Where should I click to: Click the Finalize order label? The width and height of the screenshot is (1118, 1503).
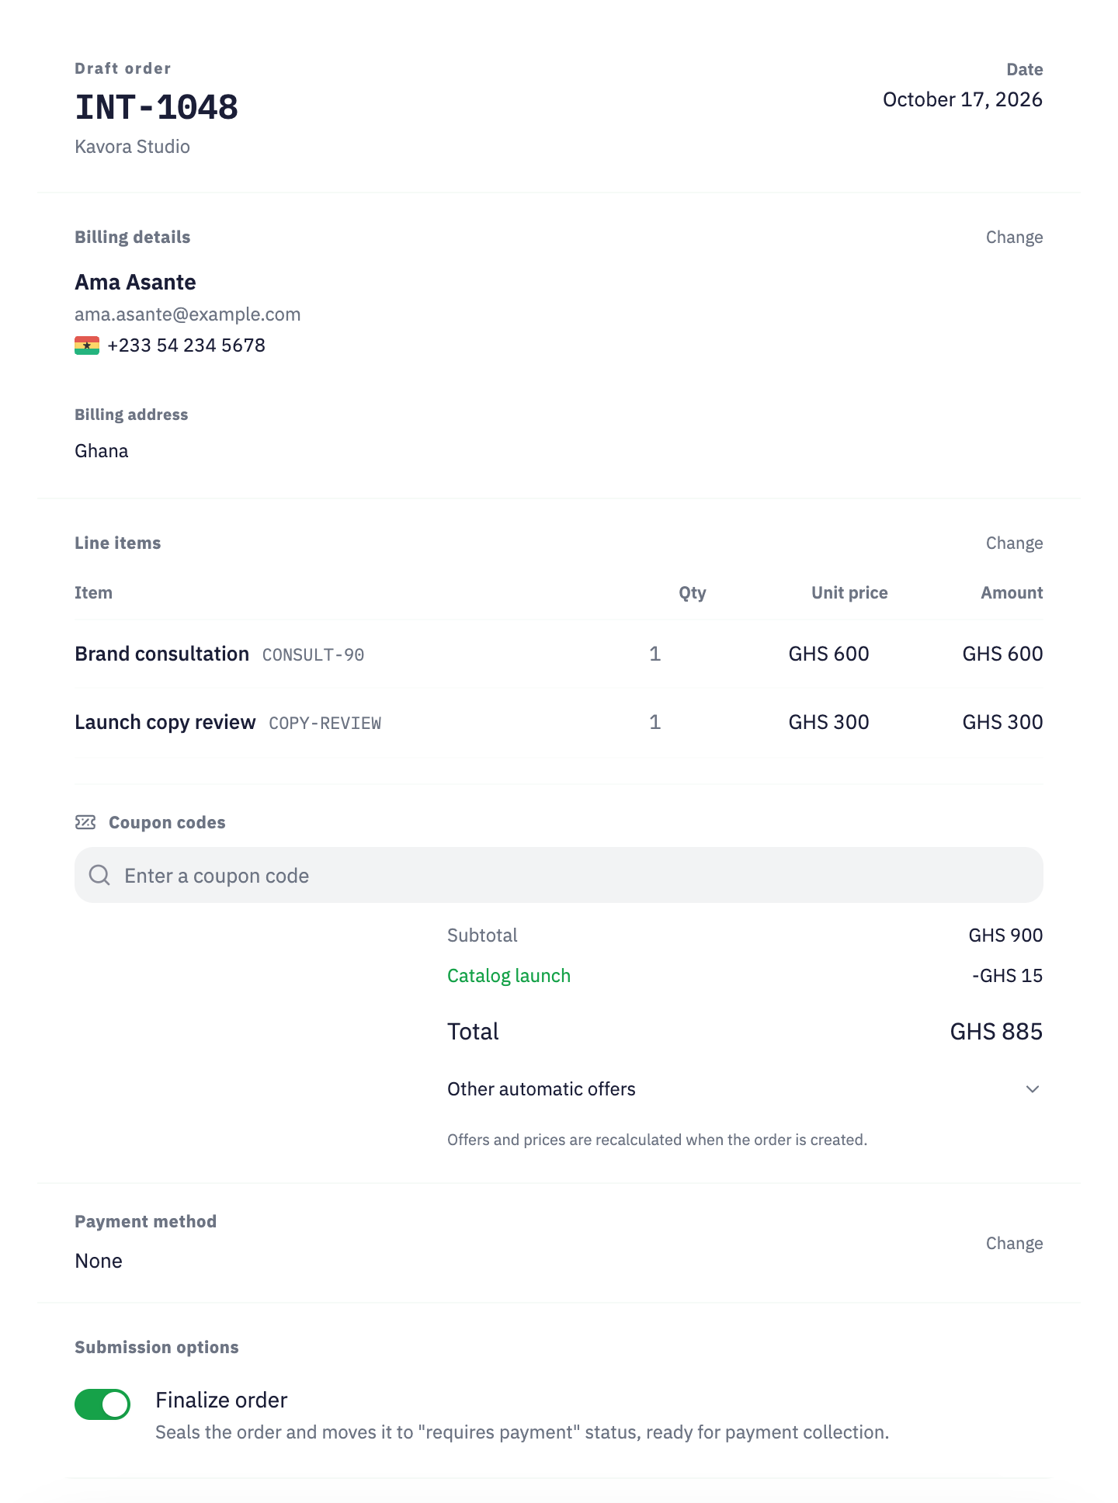tap(221, 1400)
